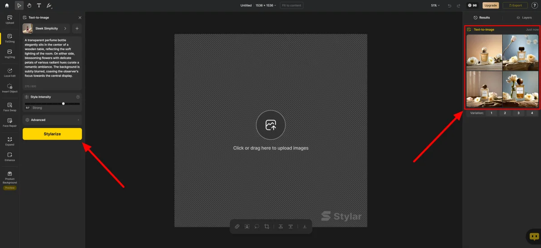541x248 pixels.
Task: Adjust the Style Intensity slider handle
Action: pos(63,104)
